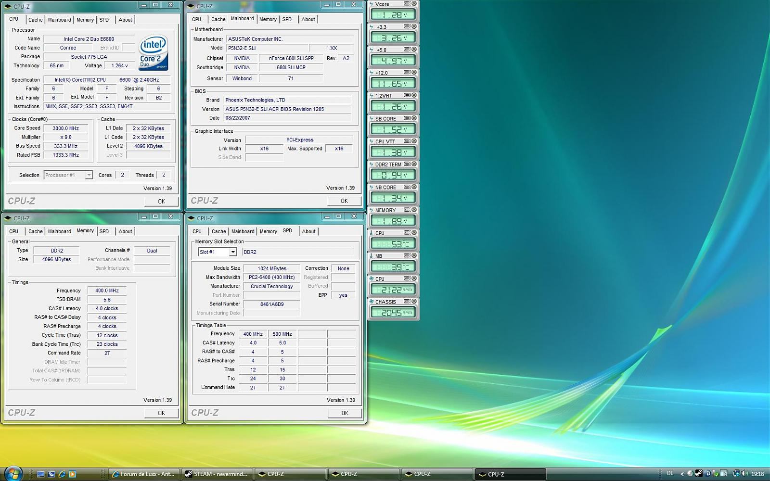Click the Serial Number 8461A6D9 field

271,304
